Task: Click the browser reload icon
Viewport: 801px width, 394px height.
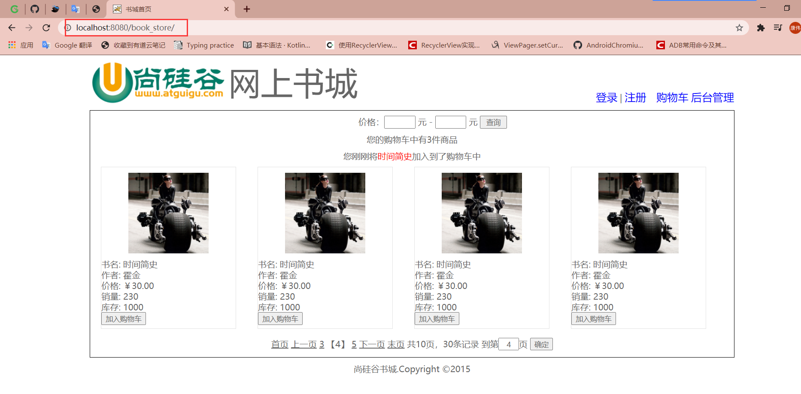Action: [x=46, y=28]
